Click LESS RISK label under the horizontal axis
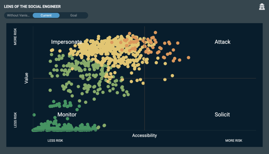The height and width of the screenshot is (154, 269). tap(55, 141)
